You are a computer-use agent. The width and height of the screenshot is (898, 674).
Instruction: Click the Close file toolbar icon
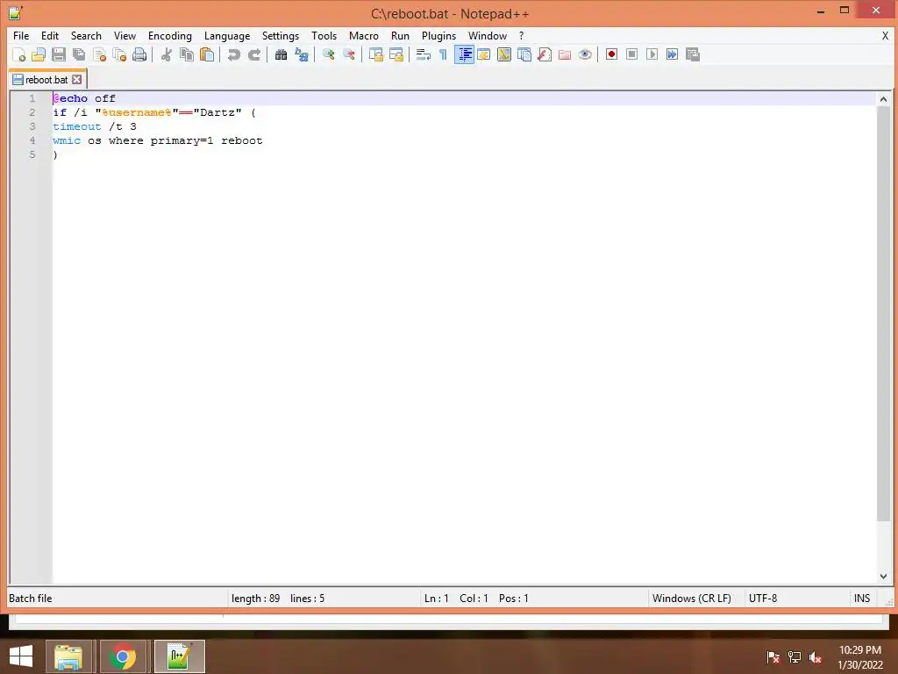(99, 54)
